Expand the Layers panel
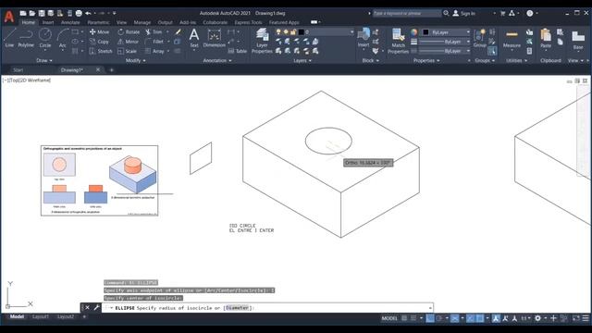This screenshot has height=333, width=592. coord(302,60)
